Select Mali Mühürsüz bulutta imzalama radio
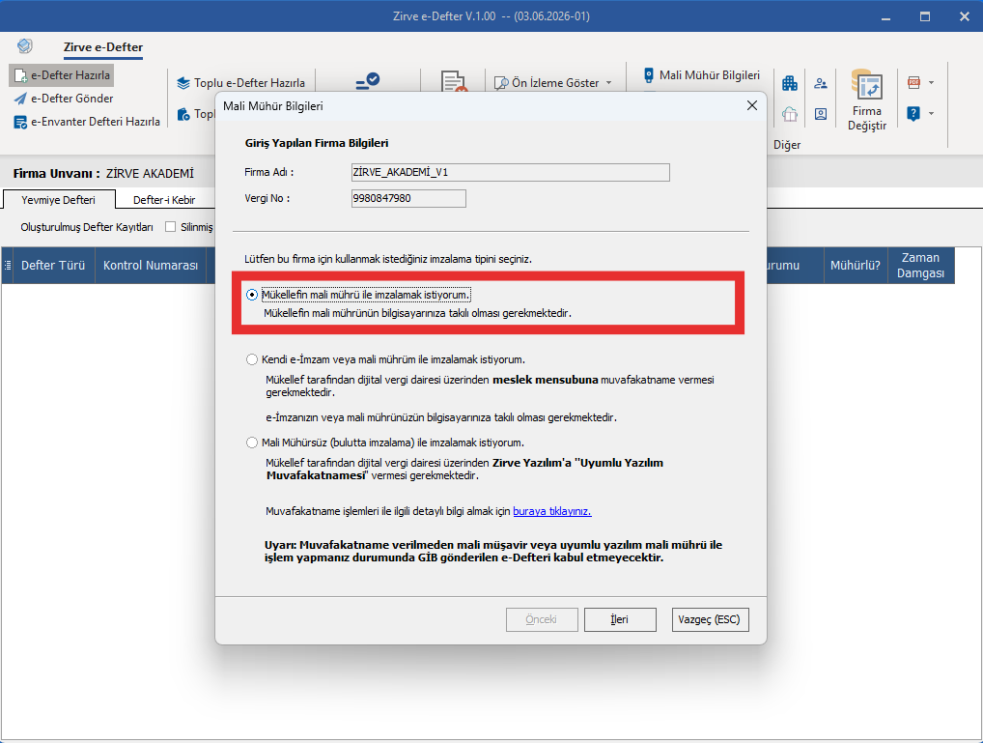This screenshot has width=983, height=743. click(252, 443)
